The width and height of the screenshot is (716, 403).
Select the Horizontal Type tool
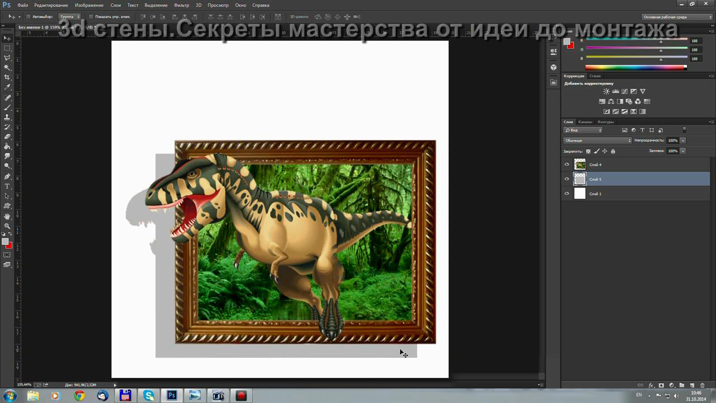click(7, 186)
